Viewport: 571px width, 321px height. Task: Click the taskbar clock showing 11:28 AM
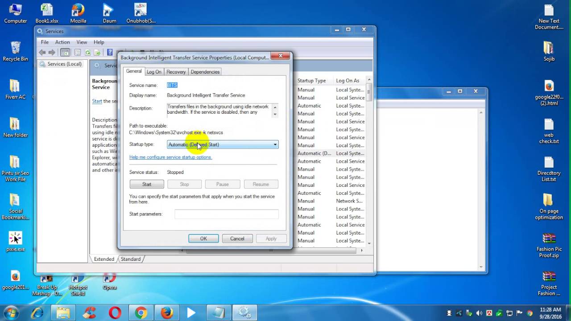click(550, 313)
